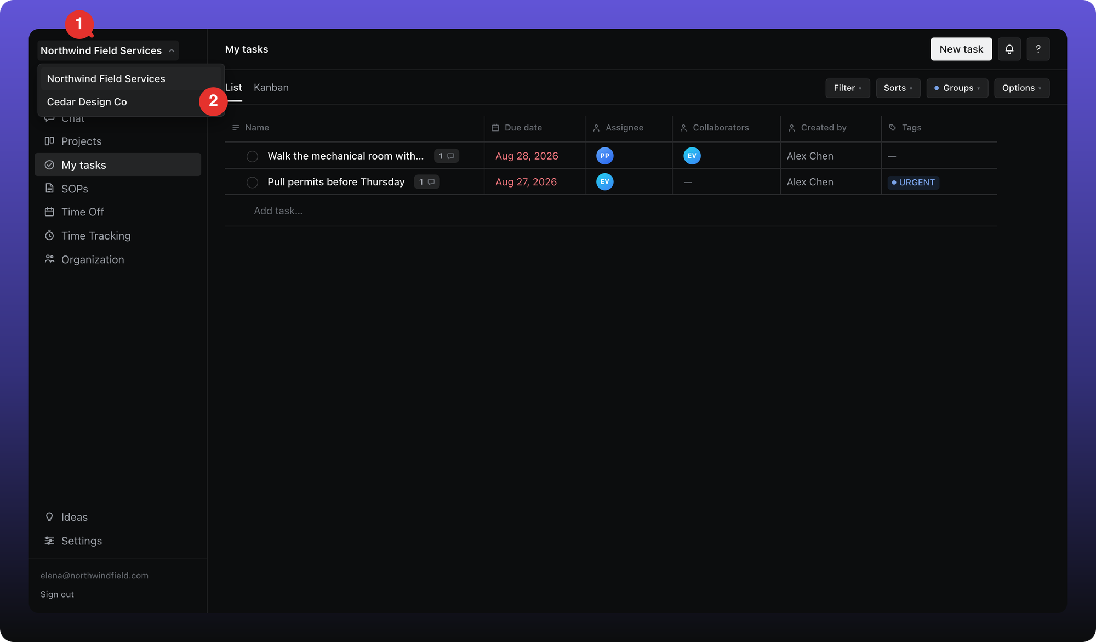Open Walk the mechanical room with... task
This screenshot has width=1096, height=642.
click(346, 156)
